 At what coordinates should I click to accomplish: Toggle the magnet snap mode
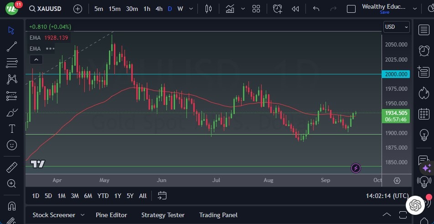12,205
